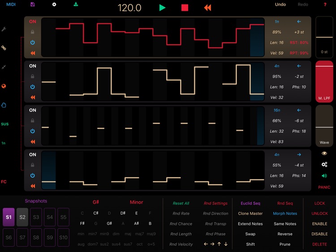Change track four right direction arrow
This screenshot has width=336, height=252.
[x=299, y=154]
